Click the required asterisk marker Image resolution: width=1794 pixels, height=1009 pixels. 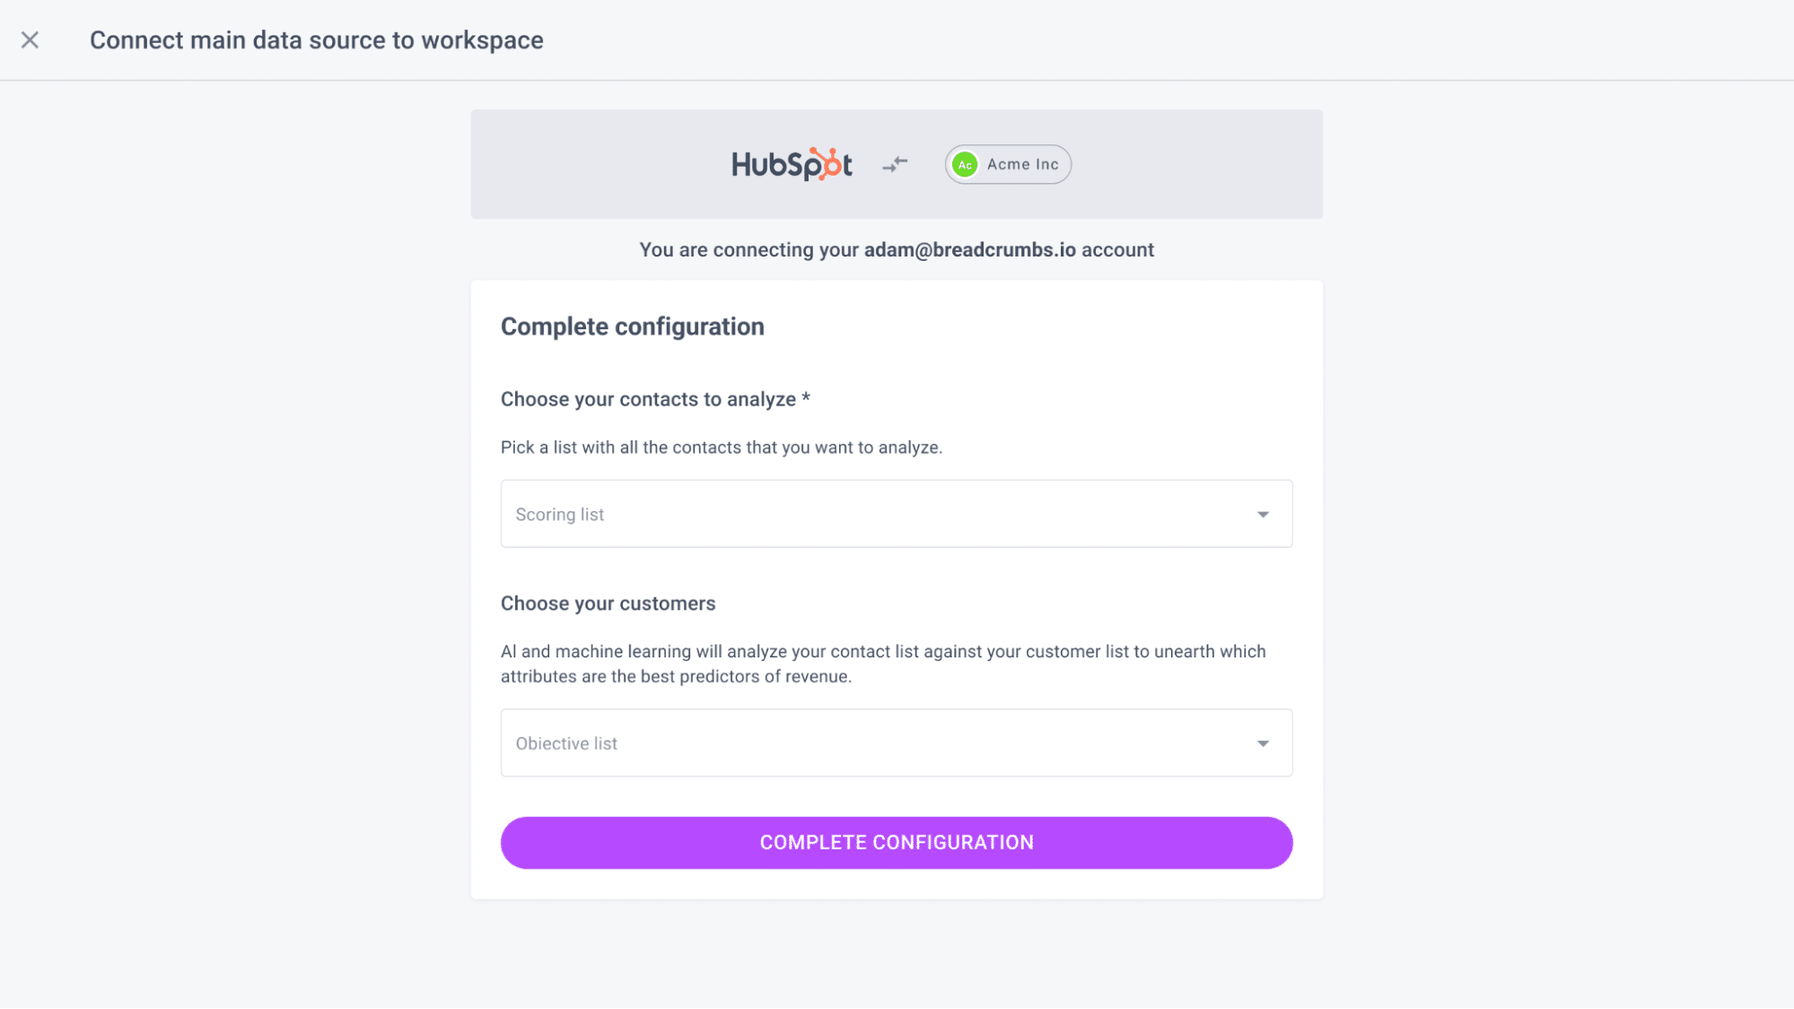pyautogui.click(x=806, y=397)
